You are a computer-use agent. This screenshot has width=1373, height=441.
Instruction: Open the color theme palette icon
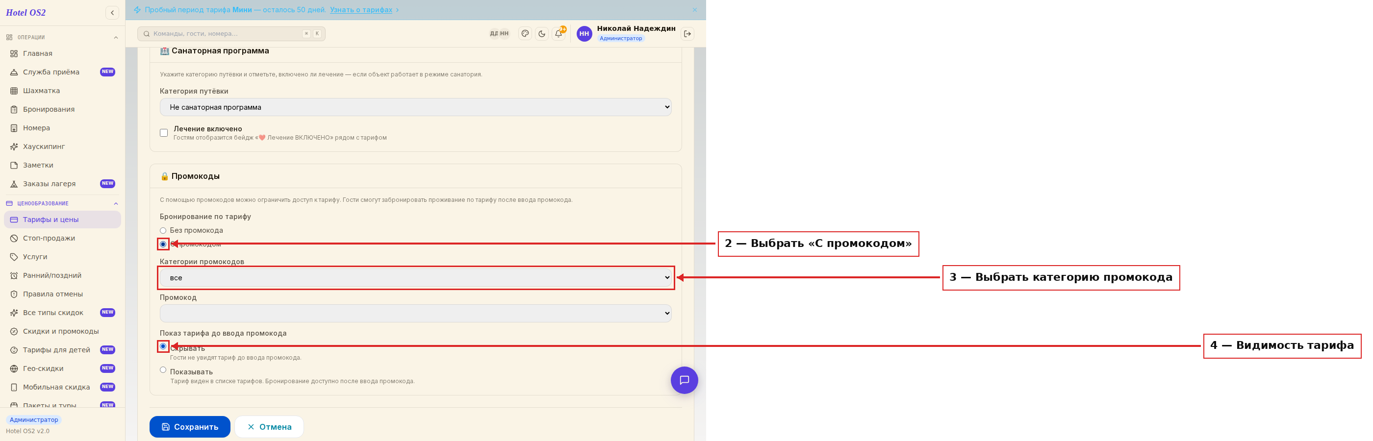pos(525,33)
